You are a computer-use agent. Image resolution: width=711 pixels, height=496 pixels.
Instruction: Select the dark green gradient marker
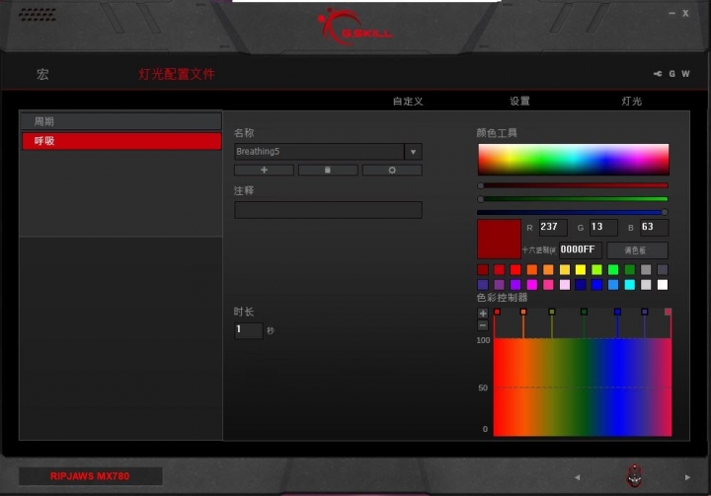[584, 312]
